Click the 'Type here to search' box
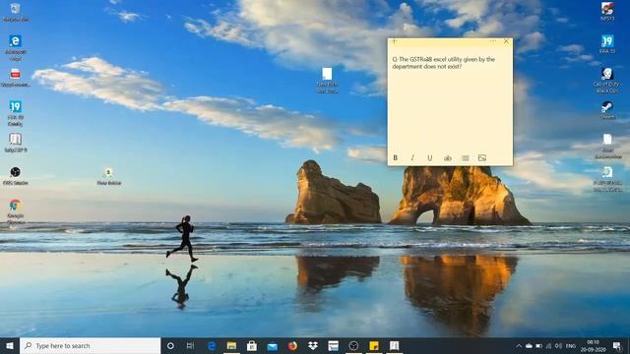Viewport: 630px width, 354px height. coord(90,345)
